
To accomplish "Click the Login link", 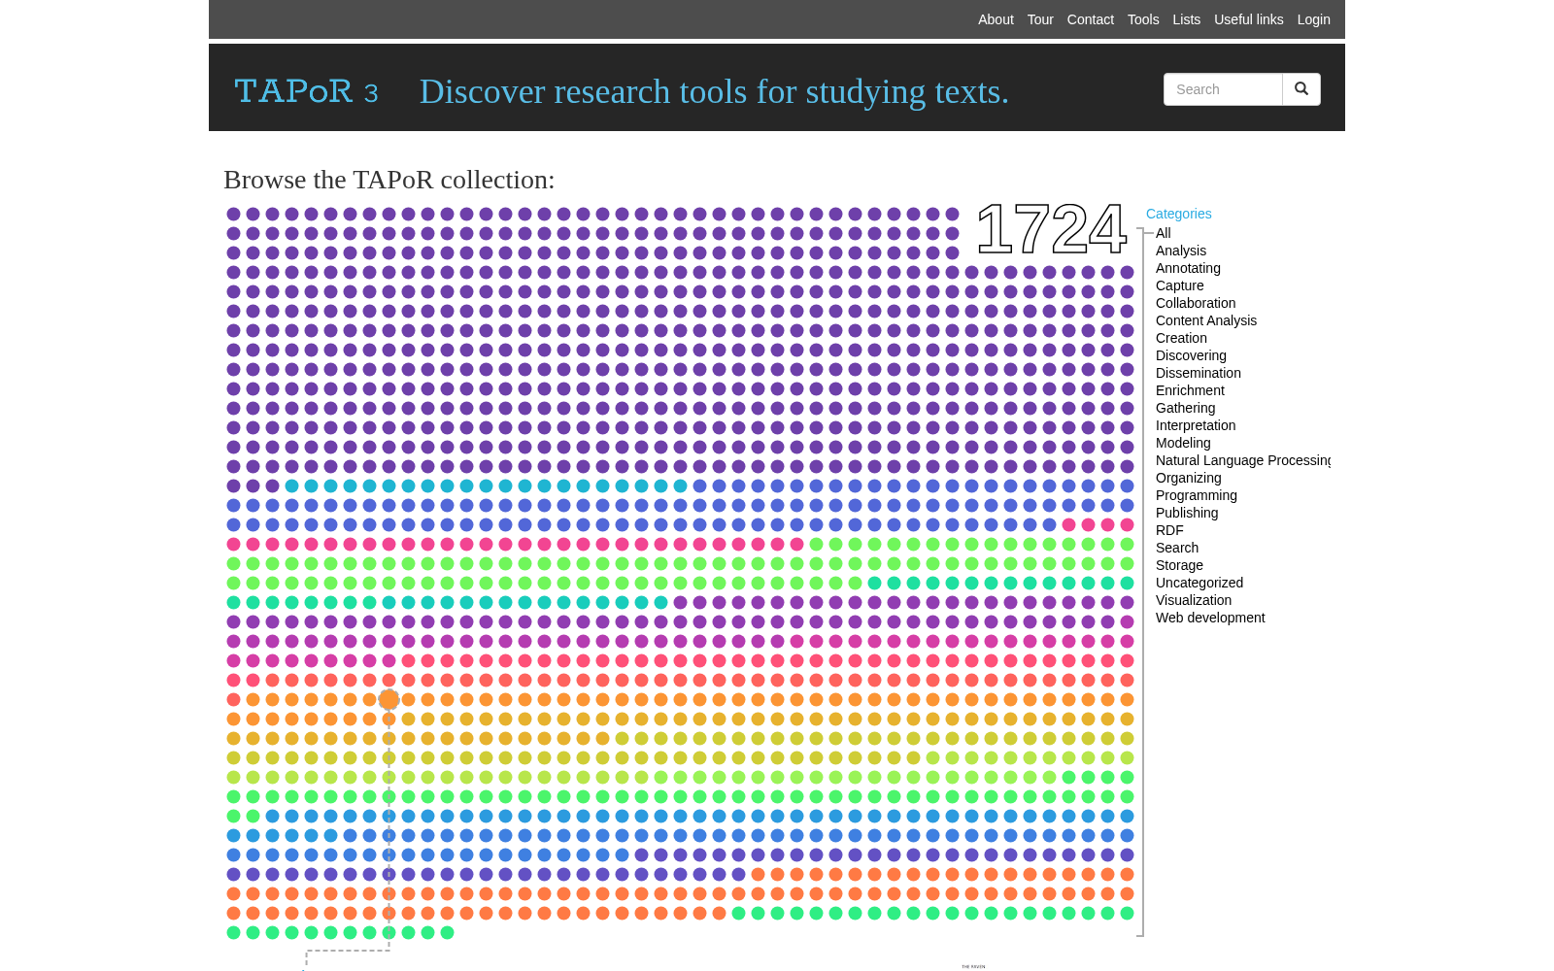I will pos(1313,19).
